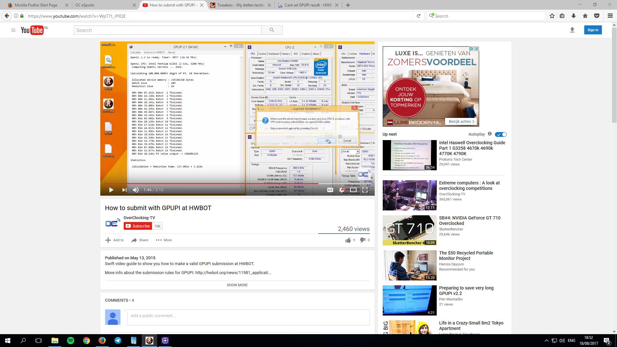Open Telegram from taskbar
Viewport: 617px width, 347px height.
coord(118,341)
